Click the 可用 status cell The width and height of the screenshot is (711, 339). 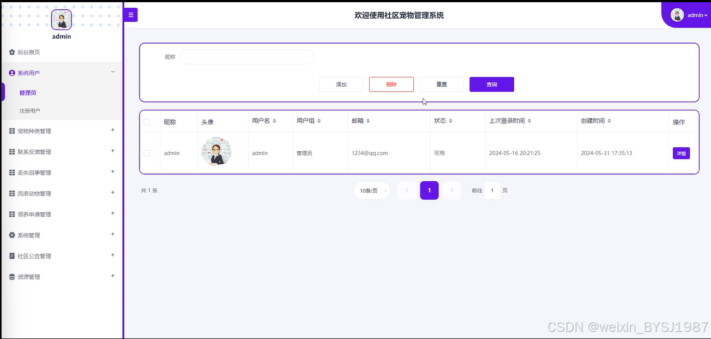(x=439, y=153)
